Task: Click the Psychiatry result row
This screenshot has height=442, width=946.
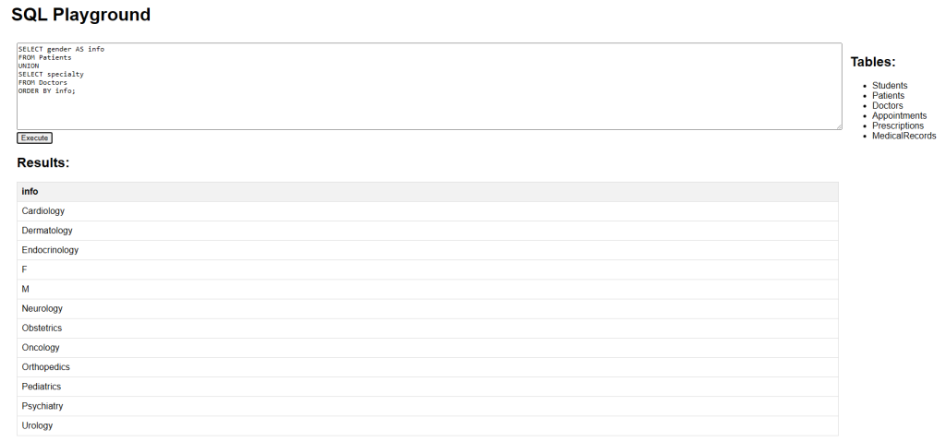Action: (428, 406)
